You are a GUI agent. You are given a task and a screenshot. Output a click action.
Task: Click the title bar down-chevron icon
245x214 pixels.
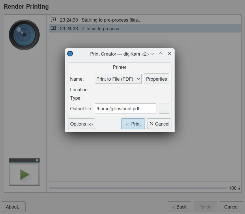click(x=152, y=54)
